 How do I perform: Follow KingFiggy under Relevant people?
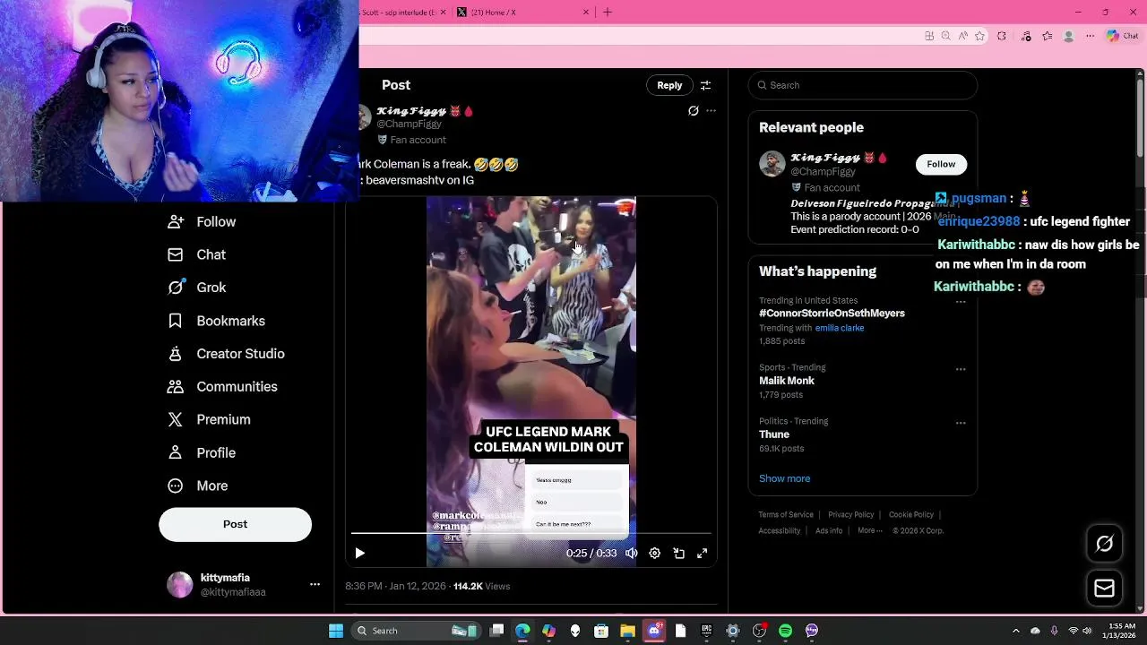941,164
